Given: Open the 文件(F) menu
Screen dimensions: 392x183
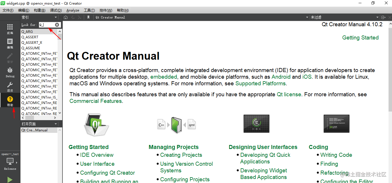Looking at the screenshot, I should coord(8,10).
